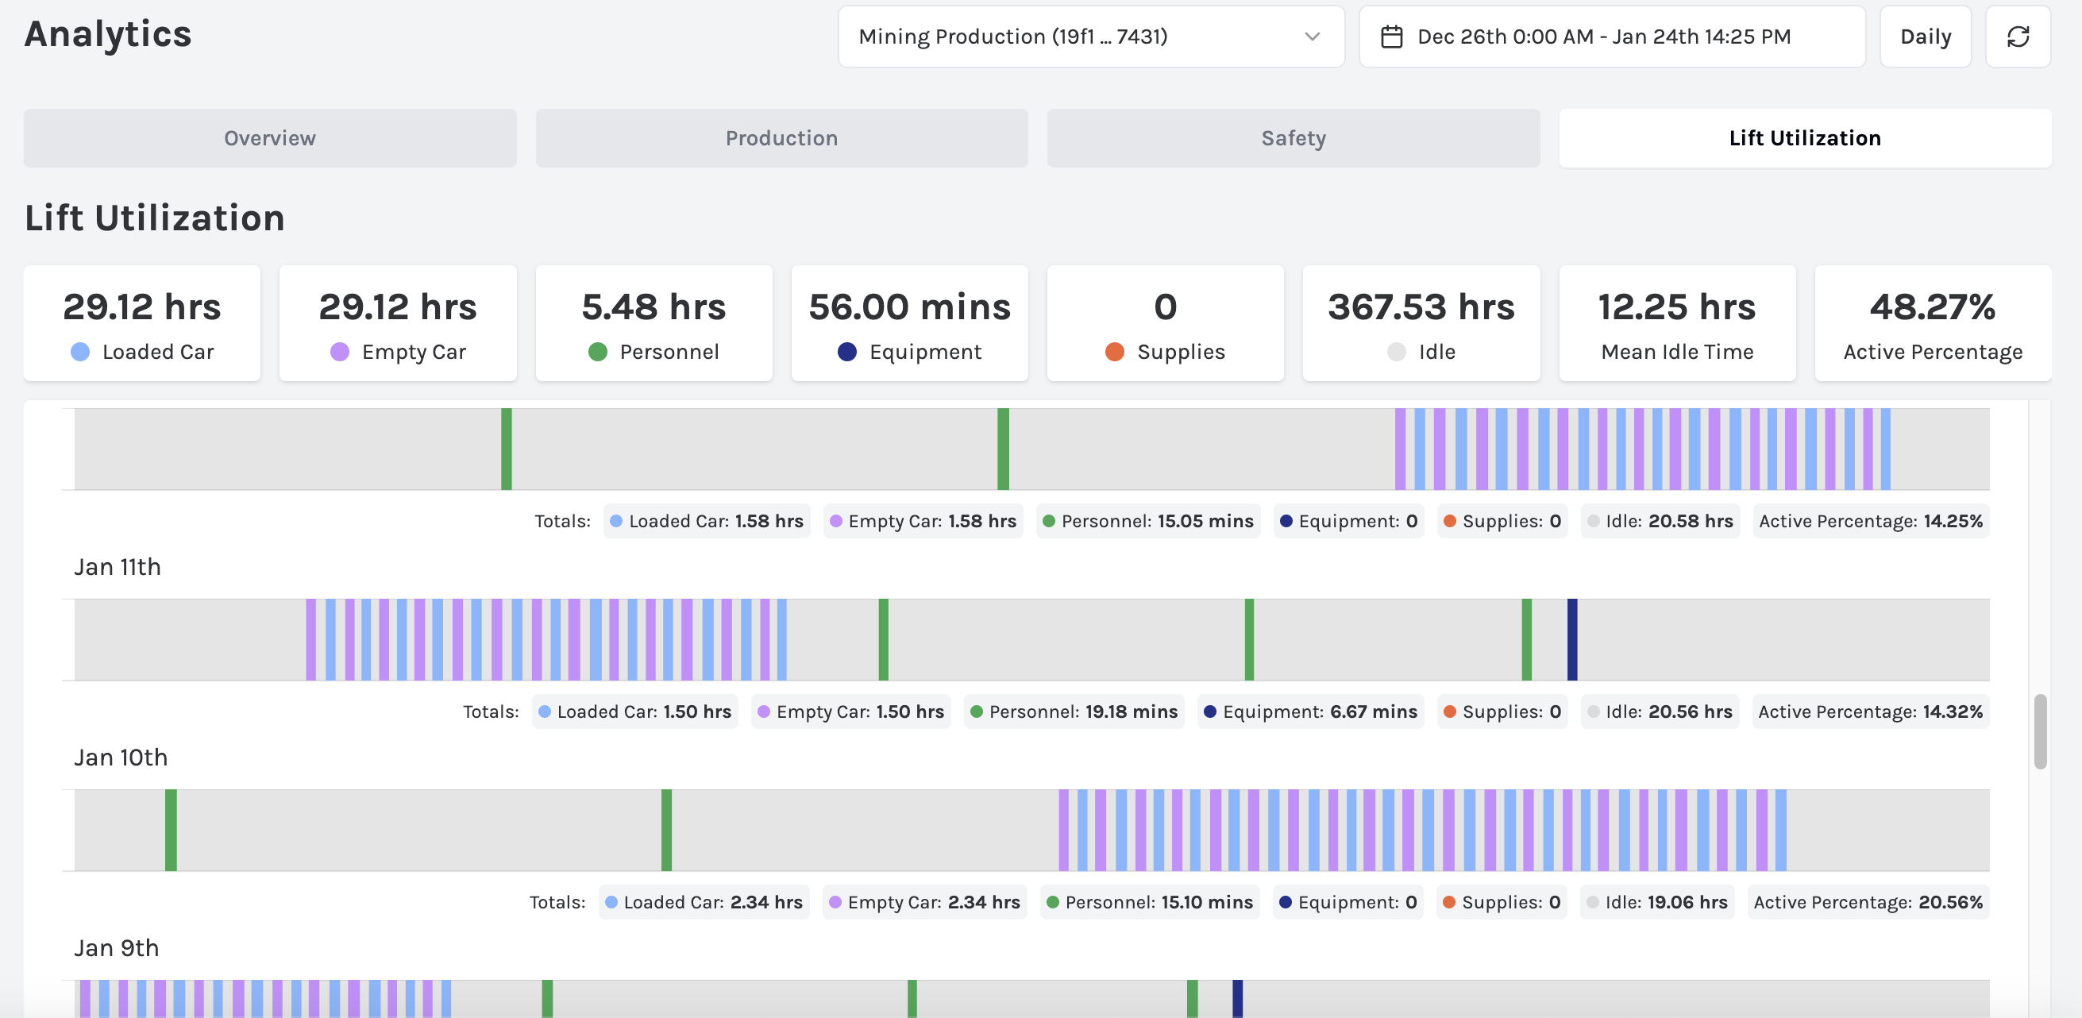
Task: Open the Daily interval selector
Action: click(x=1925, y=37)
